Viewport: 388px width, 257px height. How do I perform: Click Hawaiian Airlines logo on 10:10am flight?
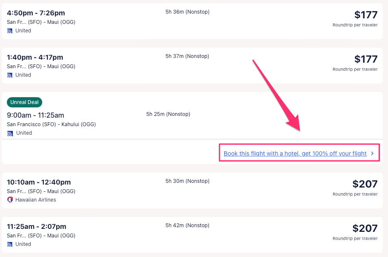[x=10, y=200]
